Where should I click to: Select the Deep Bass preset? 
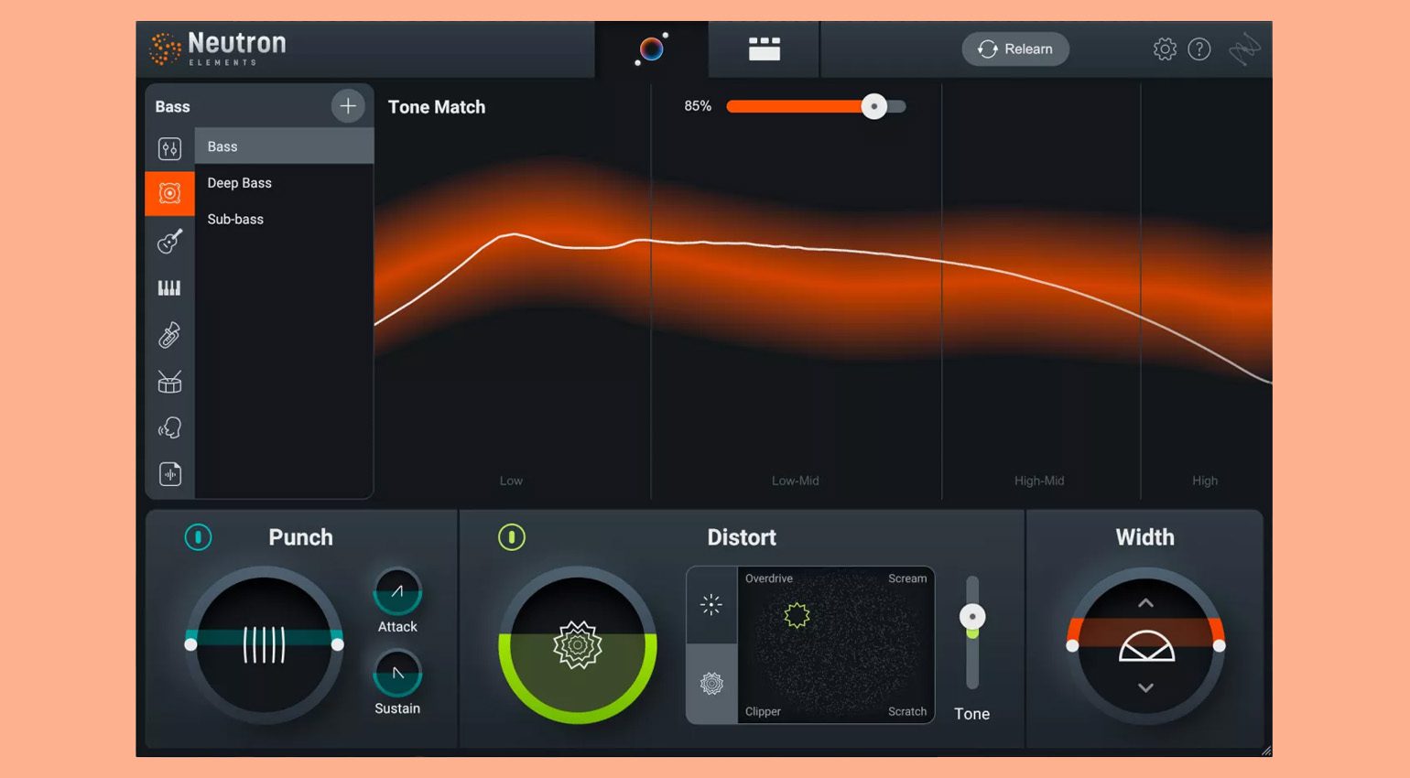tap(240, 182)
